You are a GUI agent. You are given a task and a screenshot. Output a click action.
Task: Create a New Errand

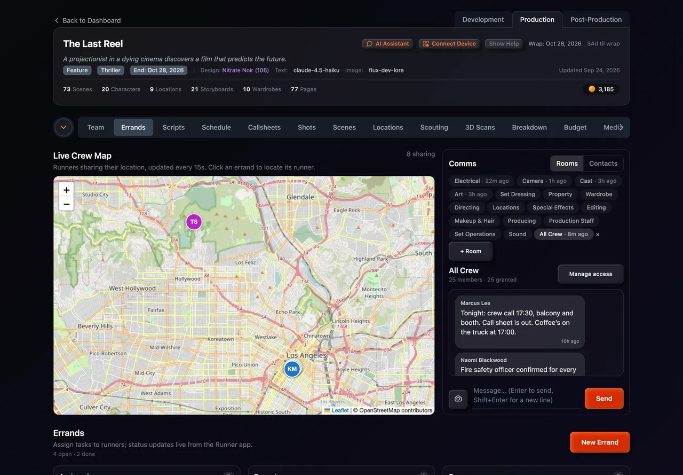point(600,442)
